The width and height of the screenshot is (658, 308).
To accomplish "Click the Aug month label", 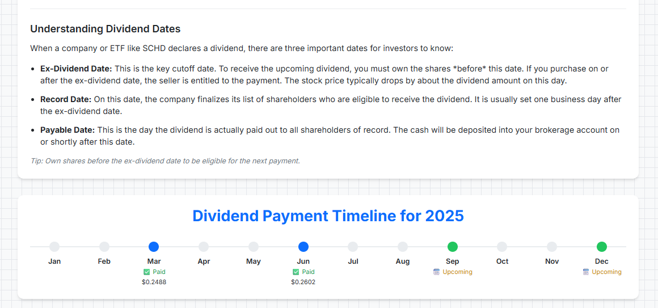I will [x=403, y=261].
